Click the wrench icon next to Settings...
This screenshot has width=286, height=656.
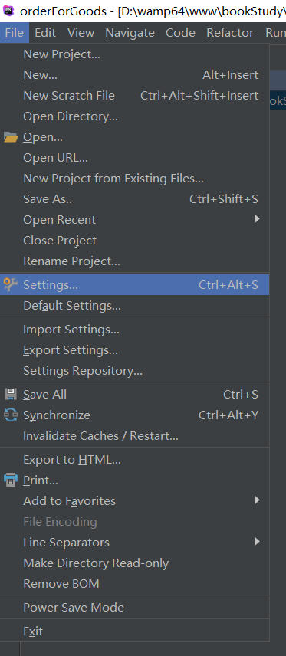[11, 284]
